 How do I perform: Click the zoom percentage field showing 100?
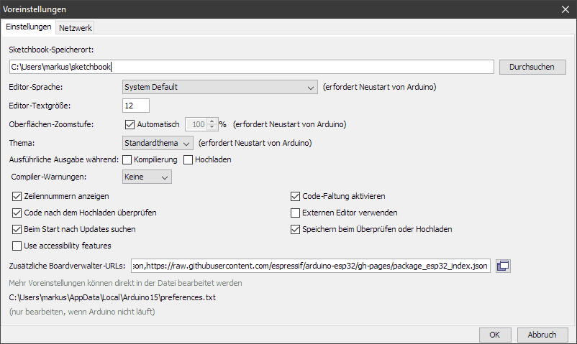click(196, 124)
